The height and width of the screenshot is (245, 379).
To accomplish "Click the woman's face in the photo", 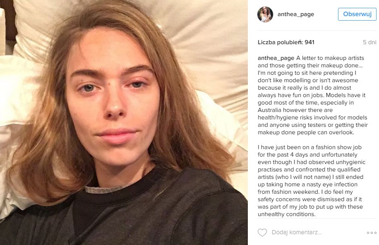I will click(113, 97).
